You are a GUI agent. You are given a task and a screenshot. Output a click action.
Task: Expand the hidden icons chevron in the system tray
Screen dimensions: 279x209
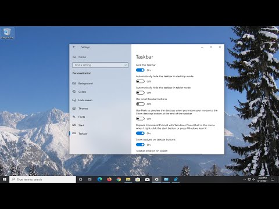(245, 179)
